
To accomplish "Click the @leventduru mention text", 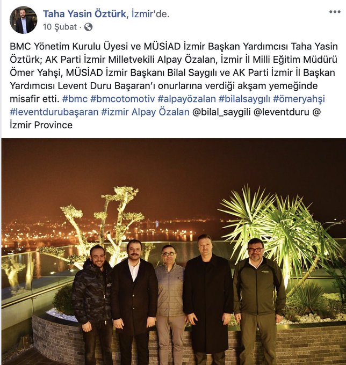I will pyautogui.click(x=281, y=112).
